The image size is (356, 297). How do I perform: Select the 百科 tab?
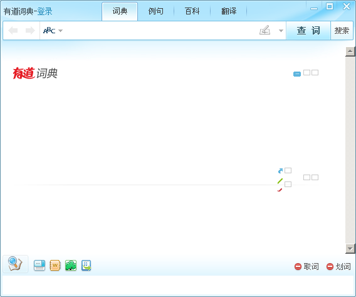point(192,11)
